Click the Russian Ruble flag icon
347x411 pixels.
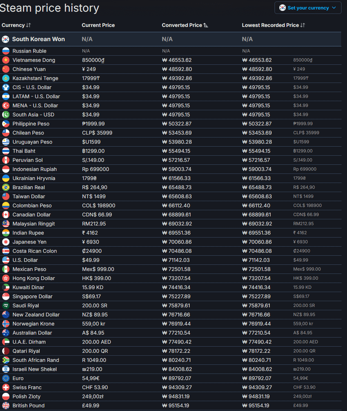pyautogui.click(x=6, y=51)
